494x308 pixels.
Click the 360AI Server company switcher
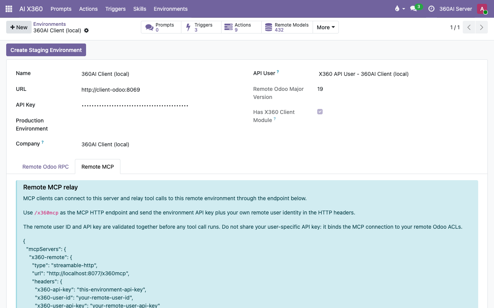click(x=455, y=9)
